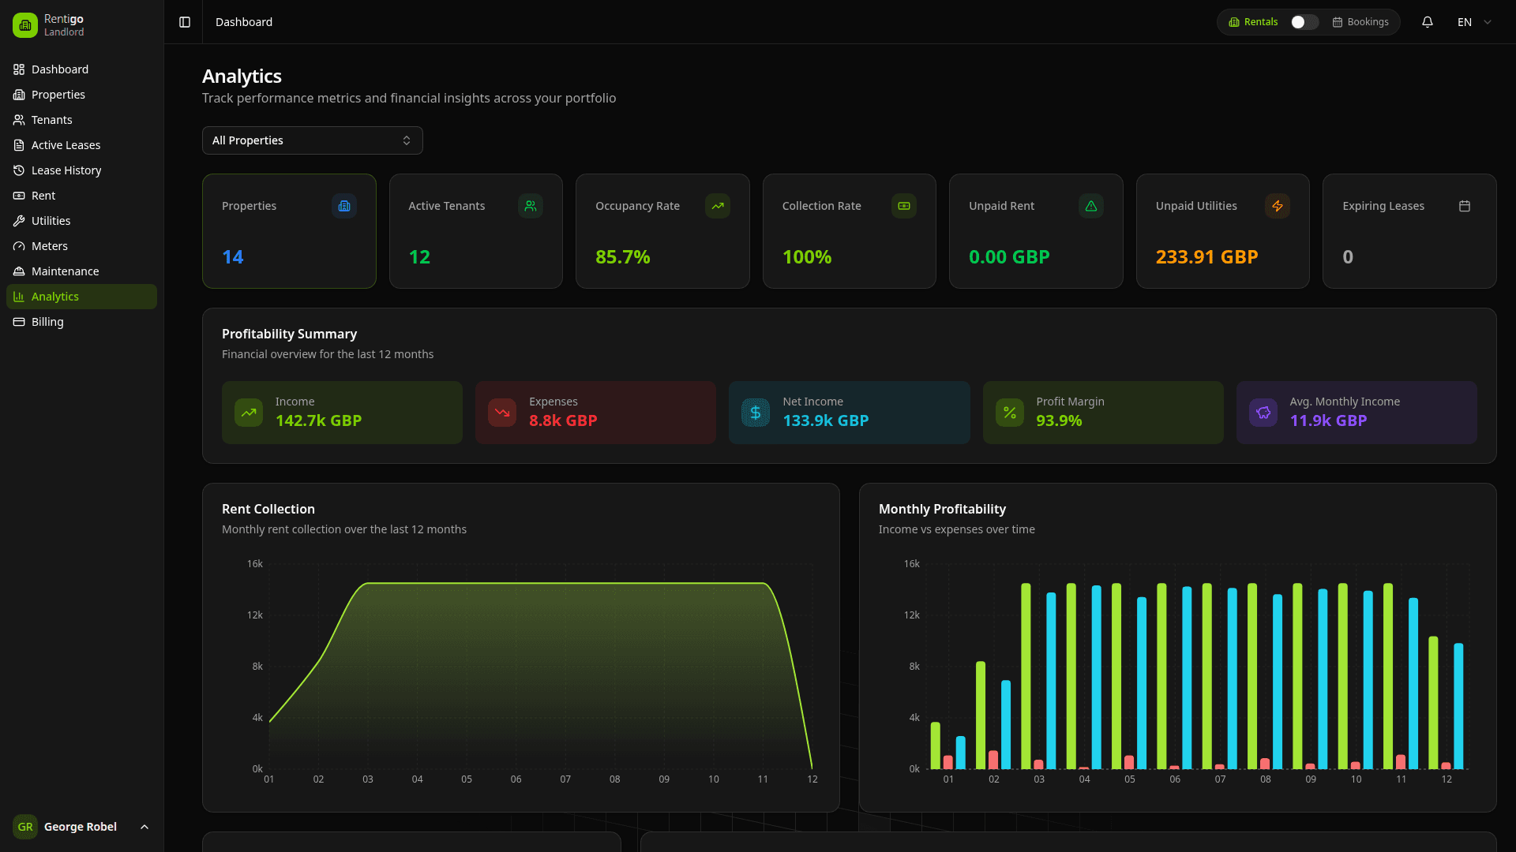
Task: Open Maintenance from the sidebar
Action: pos(65,271)
